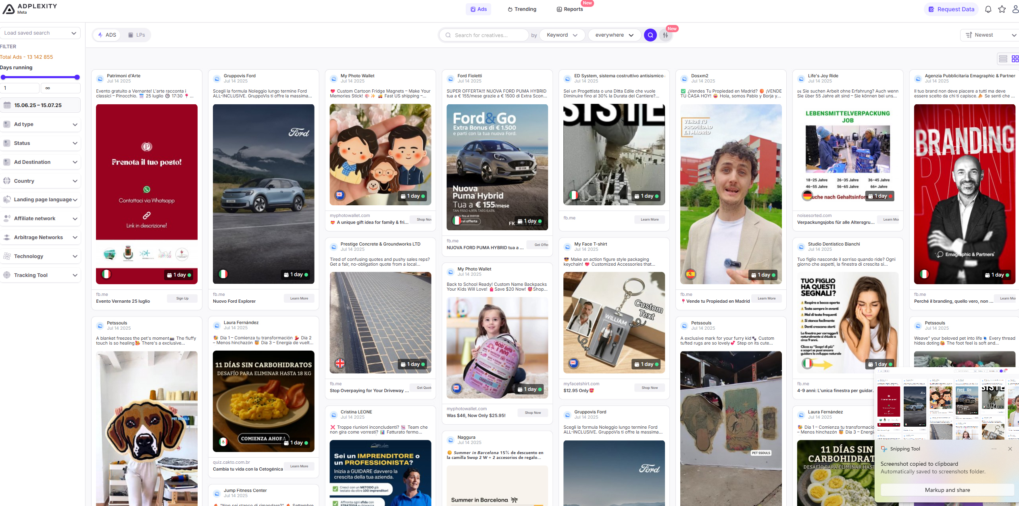This screenshot has height=506, width=1019.
Task: Open the Newest sort dropdown
Action: pos(990,35)
